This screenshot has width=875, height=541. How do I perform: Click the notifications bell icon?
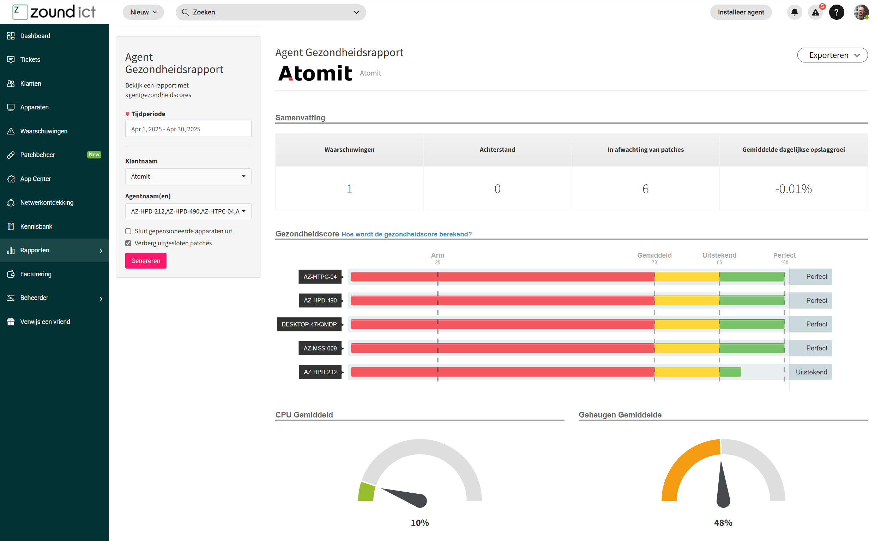coord(794,12)
